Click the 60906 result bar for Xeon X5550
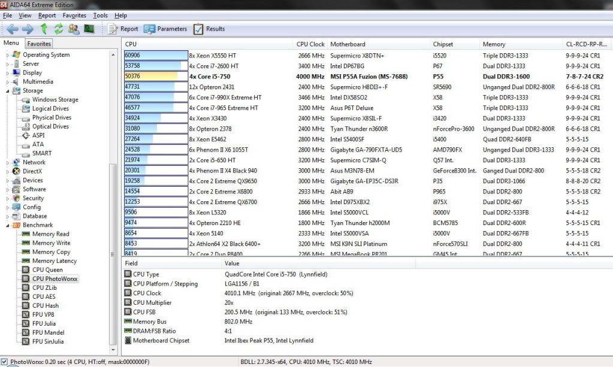This screenshot has height=367, width=613. 156,56
